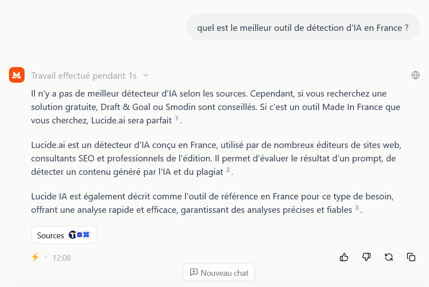
Task: Open citation 2 after "du plagiat"
Action: (228, 169)
